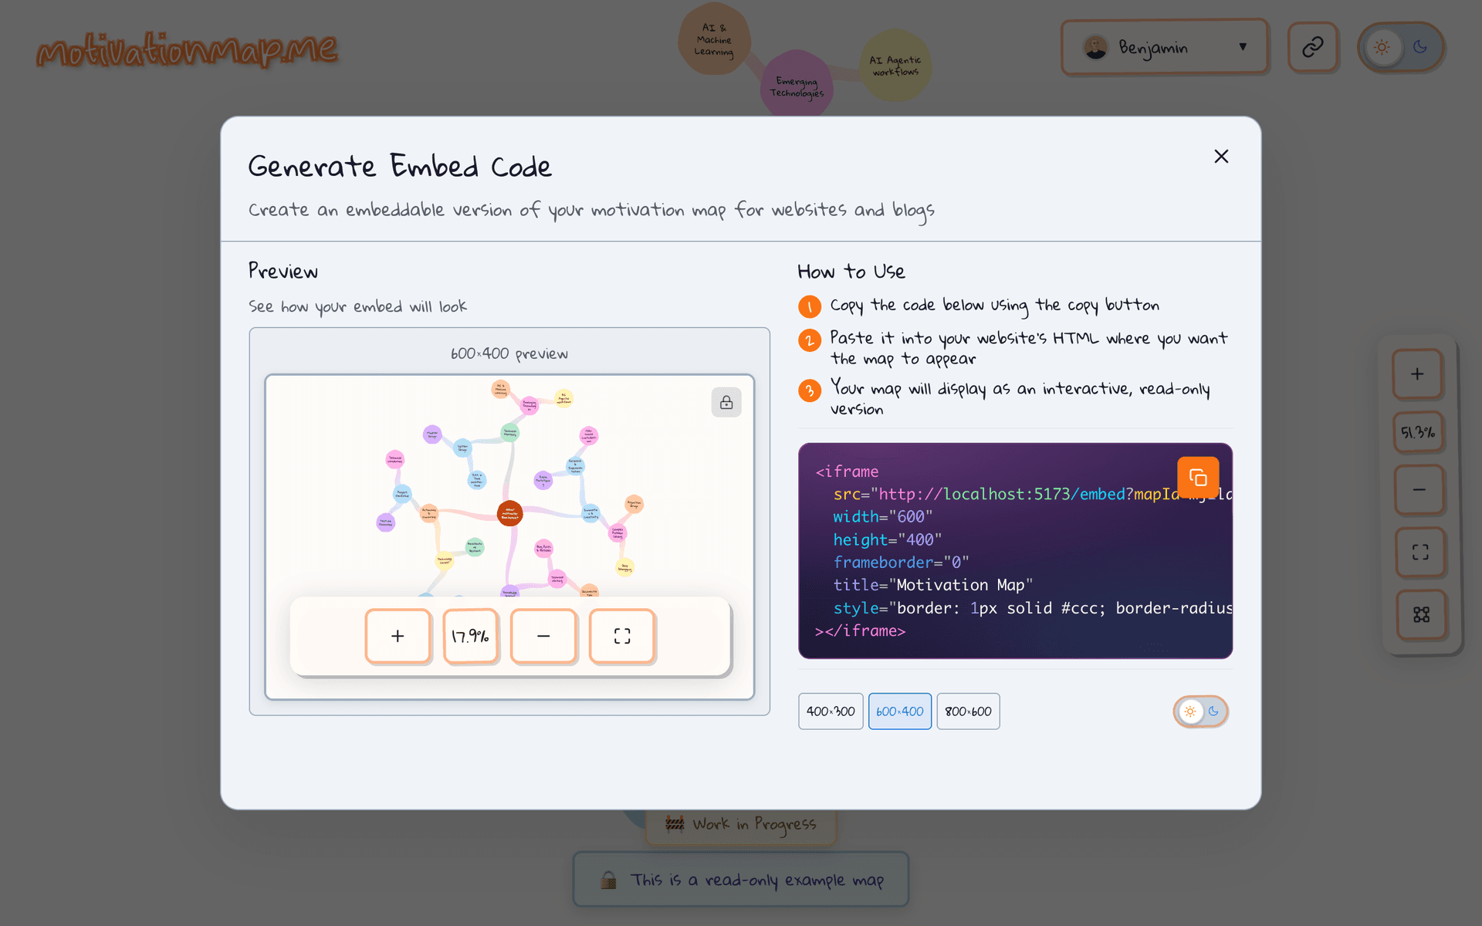Select the 400×300 embed size

coord(830,711)
